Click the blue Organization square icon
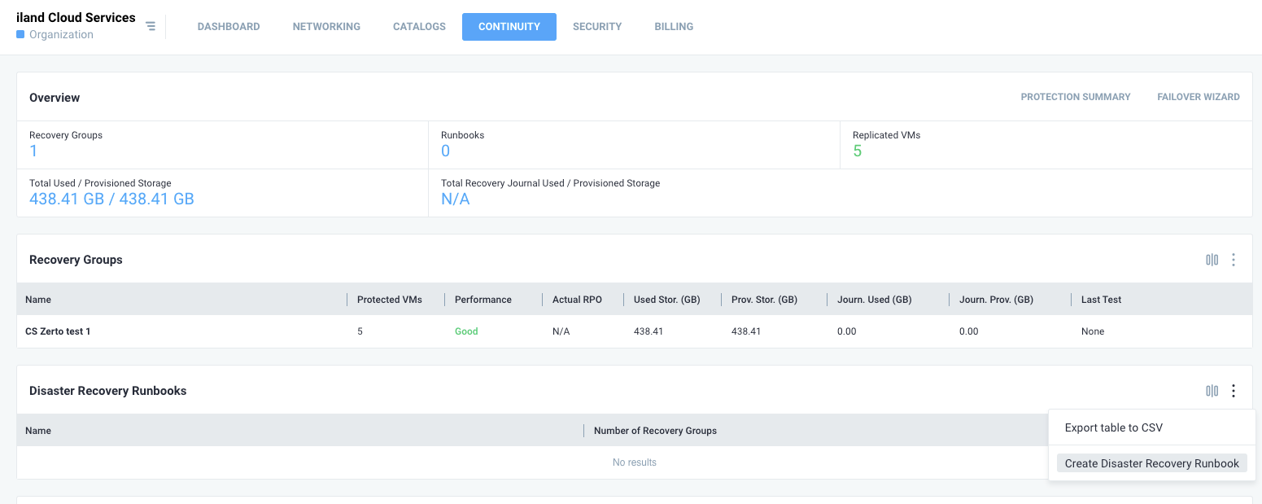The height and width of the screenshot is (504, 1262). point(20,35)
